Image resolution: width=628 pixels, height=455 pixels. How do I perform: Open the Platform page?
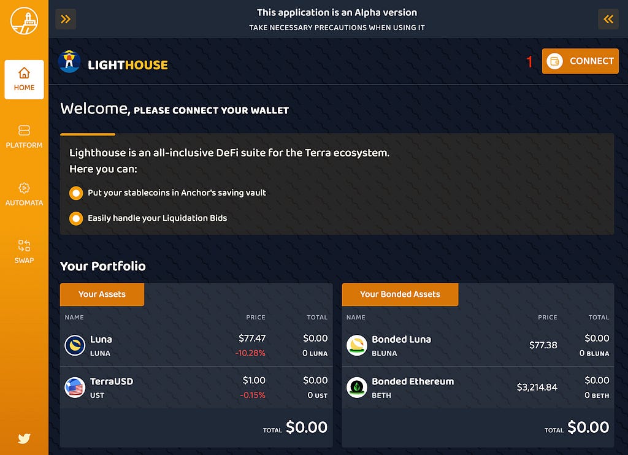tap(24, 137)
